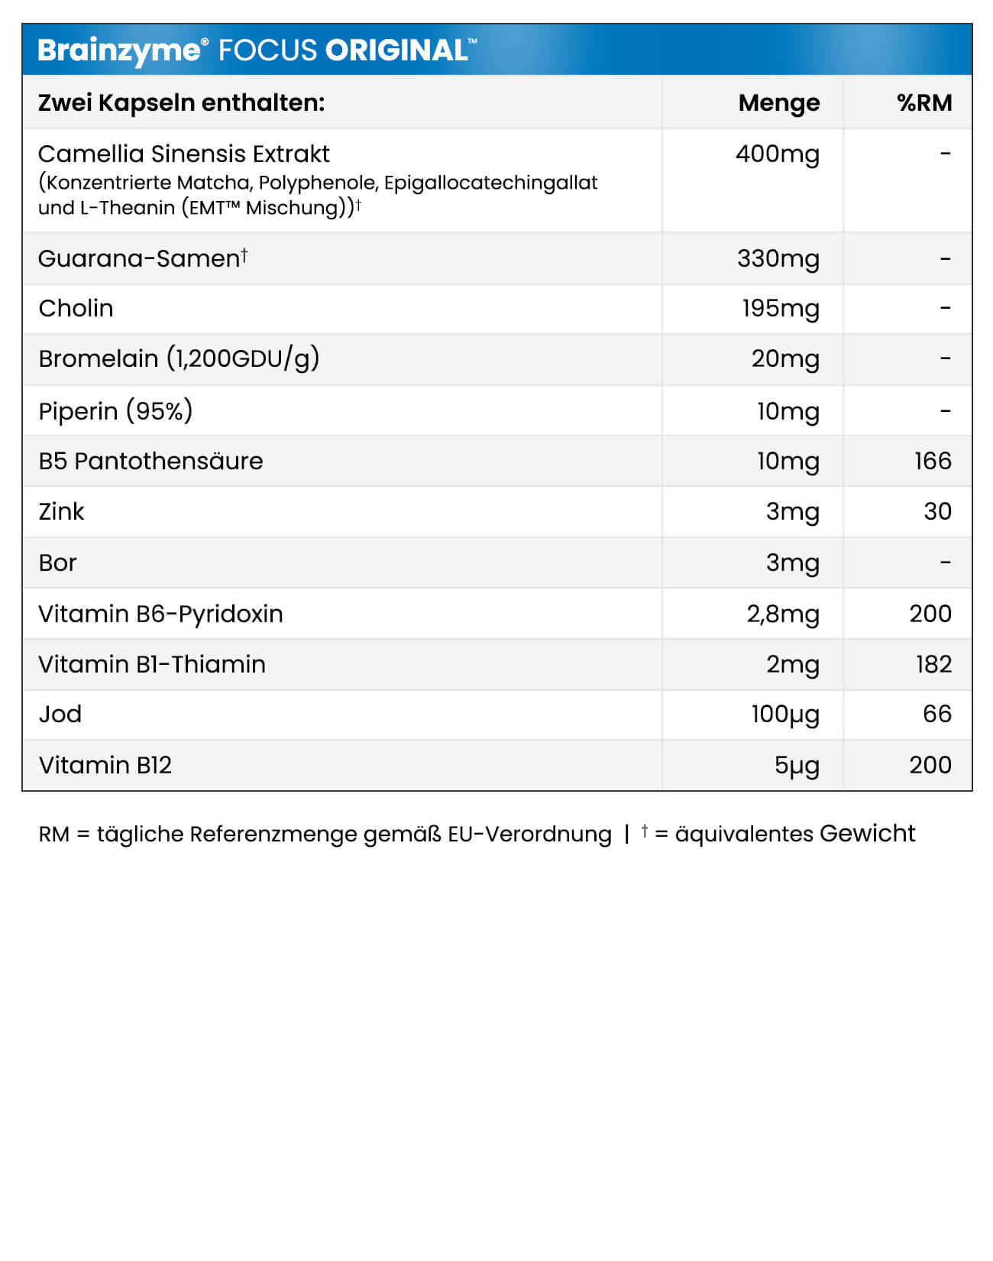This screenshot has width=993, height=1261.
Task: Select the '%RM' column header
Action: 924,102
